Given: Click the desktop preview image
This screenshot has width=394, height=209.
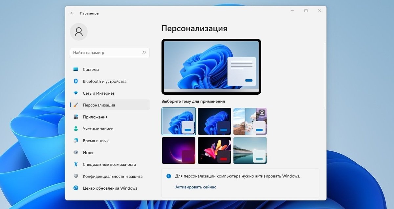Looking at the screenshot, I should (211, 67).
